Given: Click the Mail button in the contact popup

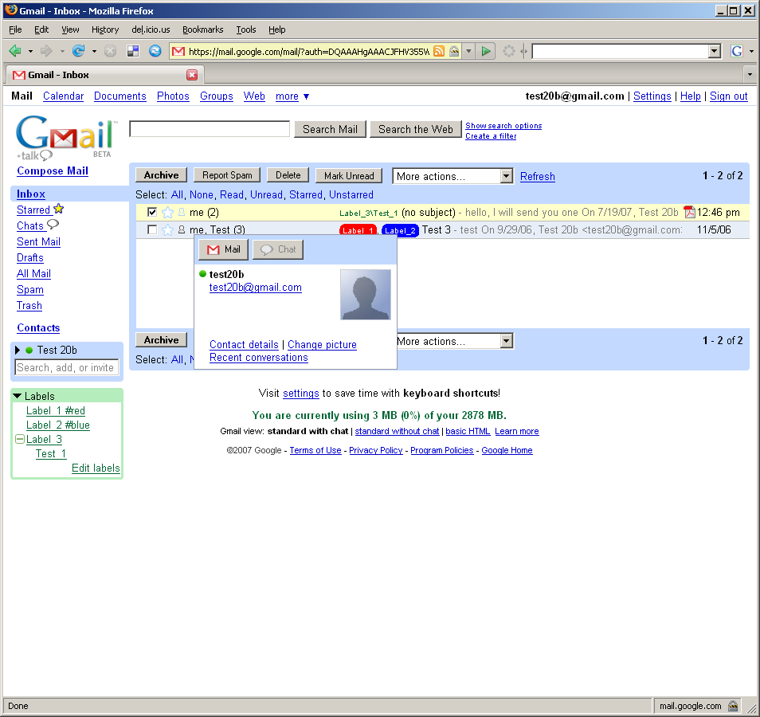Looking at the screenshot, I should pyautogui.click(x=223, y=249).
